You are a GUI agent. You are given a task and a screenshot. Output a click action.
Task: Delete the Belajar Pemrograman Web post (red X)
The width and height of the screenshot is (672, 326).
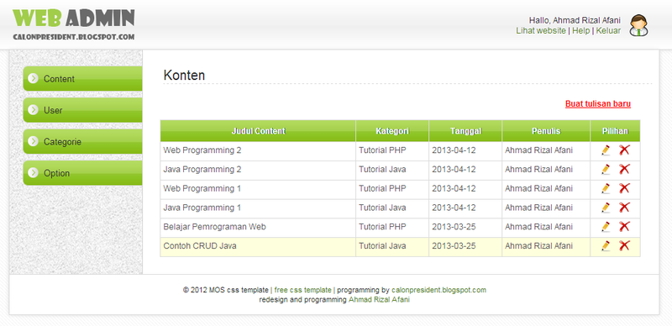click(624, 227)
